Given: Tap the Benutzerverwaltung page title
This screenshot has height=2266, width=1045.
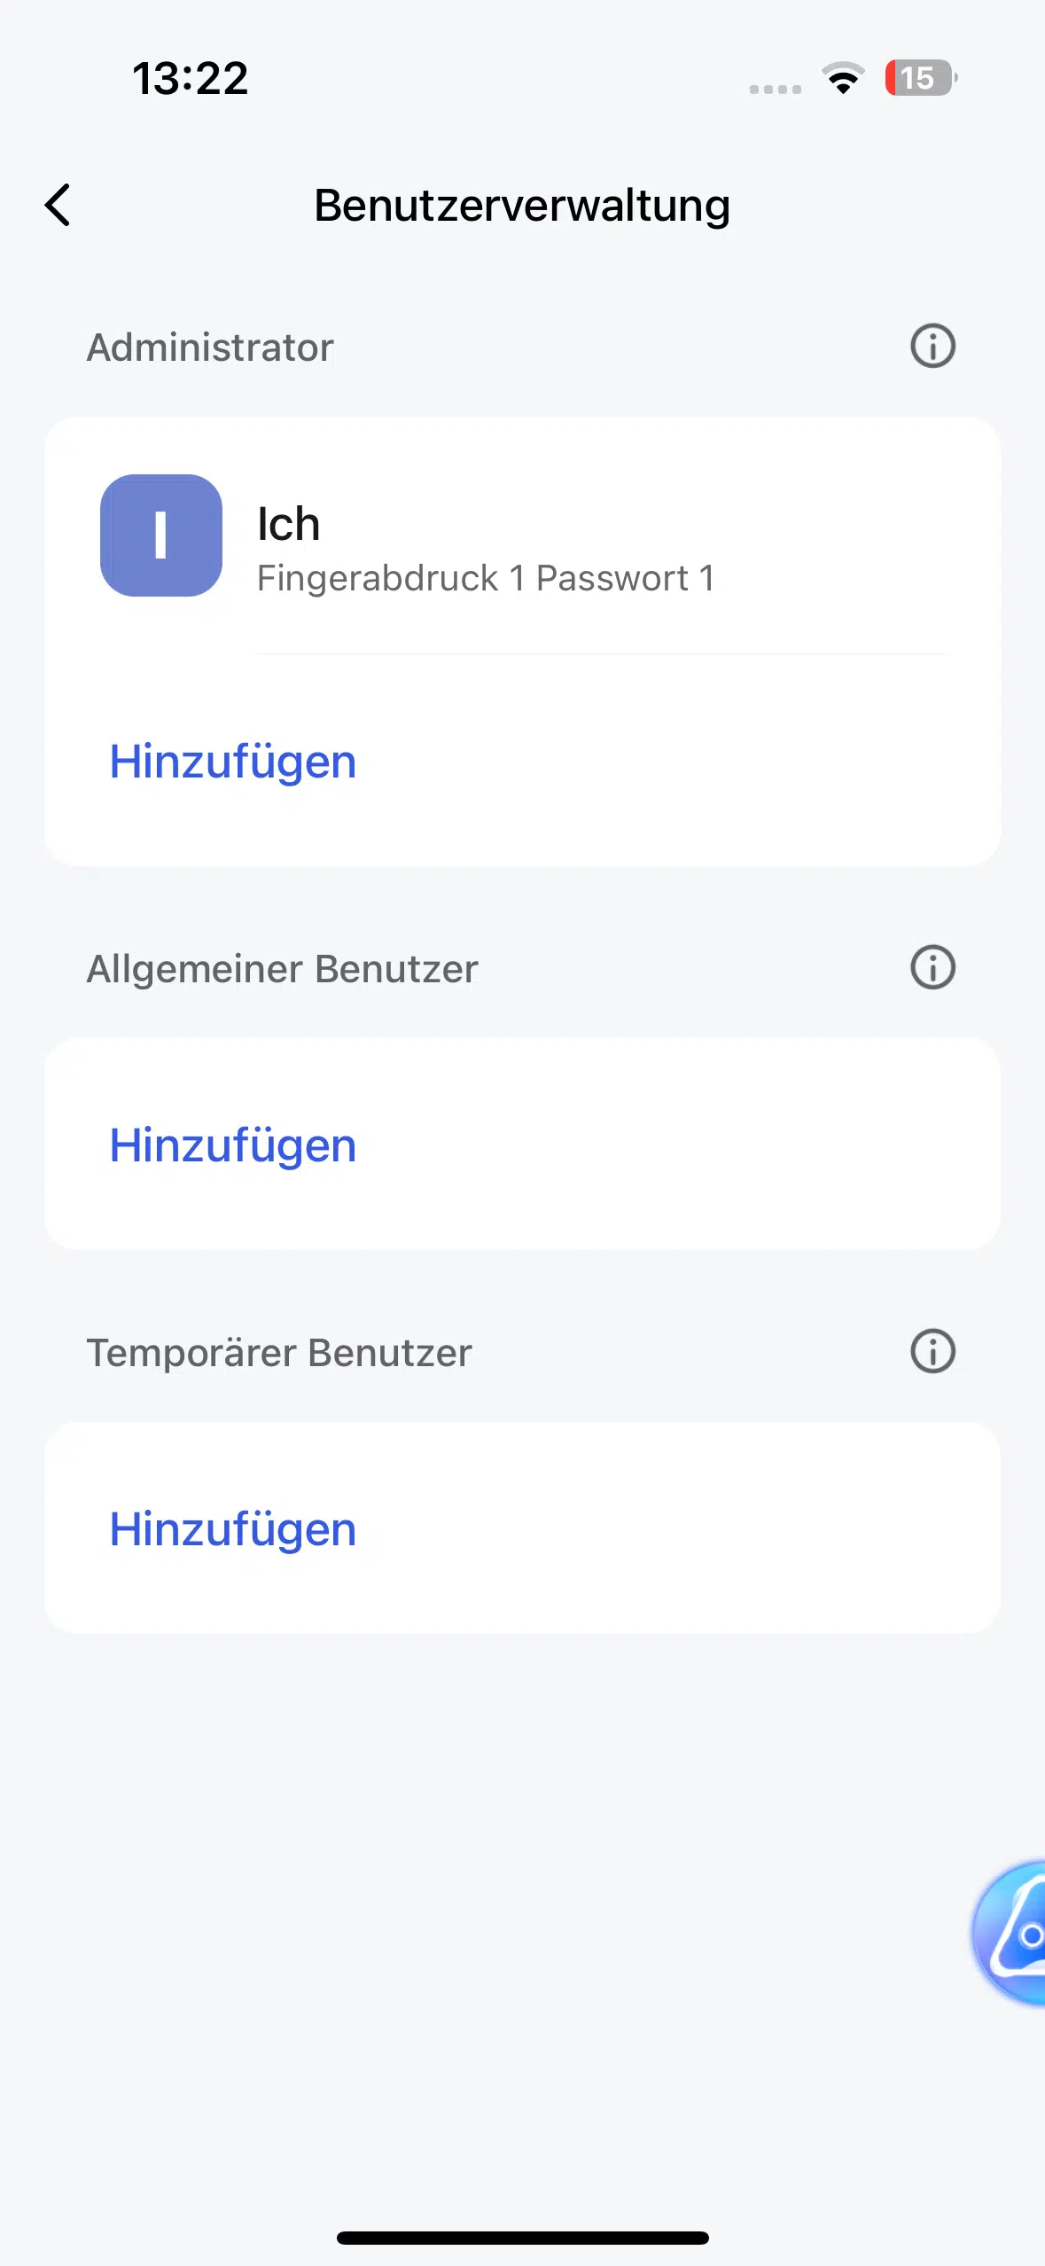Looking at the screenshot, I should tap(522, 206).
